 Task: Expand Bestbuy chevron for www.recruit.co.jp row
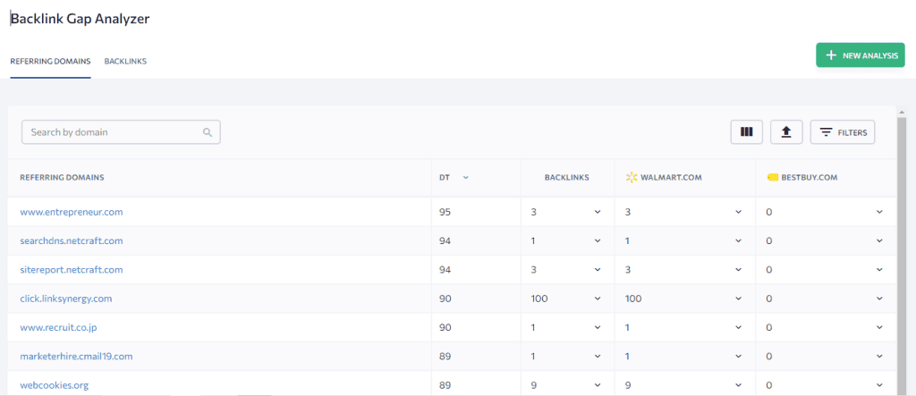[x=879, y=328]
